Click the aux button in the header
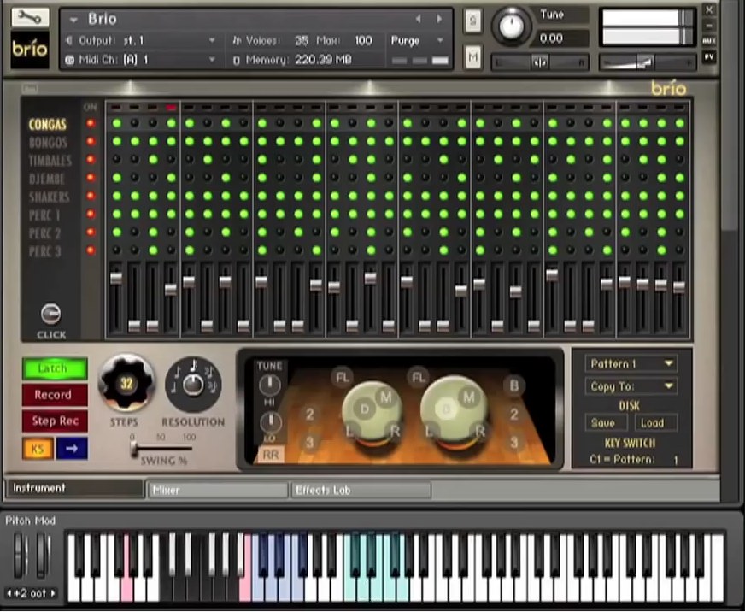This screenshot has width=745, height=612. point(708,41)
